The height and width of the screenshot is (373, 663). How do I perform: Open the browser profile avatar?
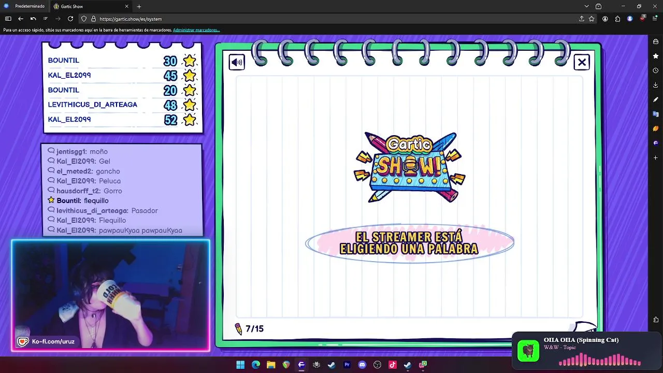(630, 19)
